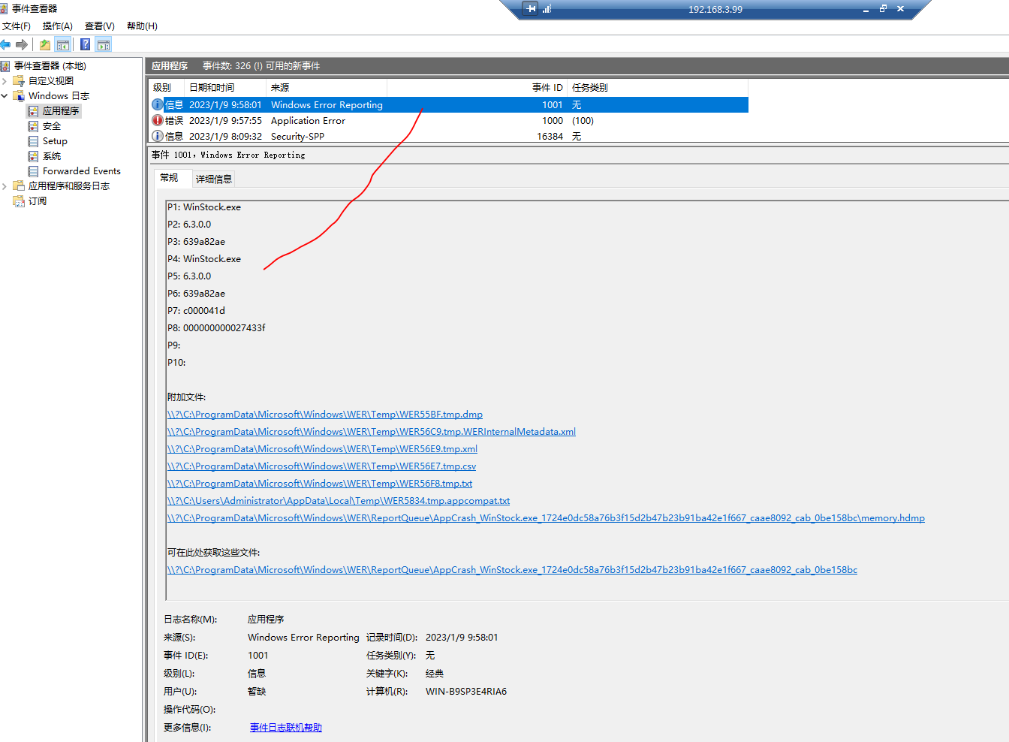Open the WER56F8.tmp.txt link
Screen dimensions: 1009x742
coord(320,484)
